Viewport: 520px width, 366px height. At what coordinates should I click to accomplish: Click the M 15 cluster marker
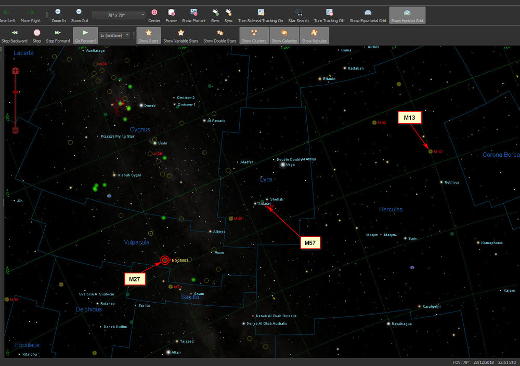click(x=7, y=300)
